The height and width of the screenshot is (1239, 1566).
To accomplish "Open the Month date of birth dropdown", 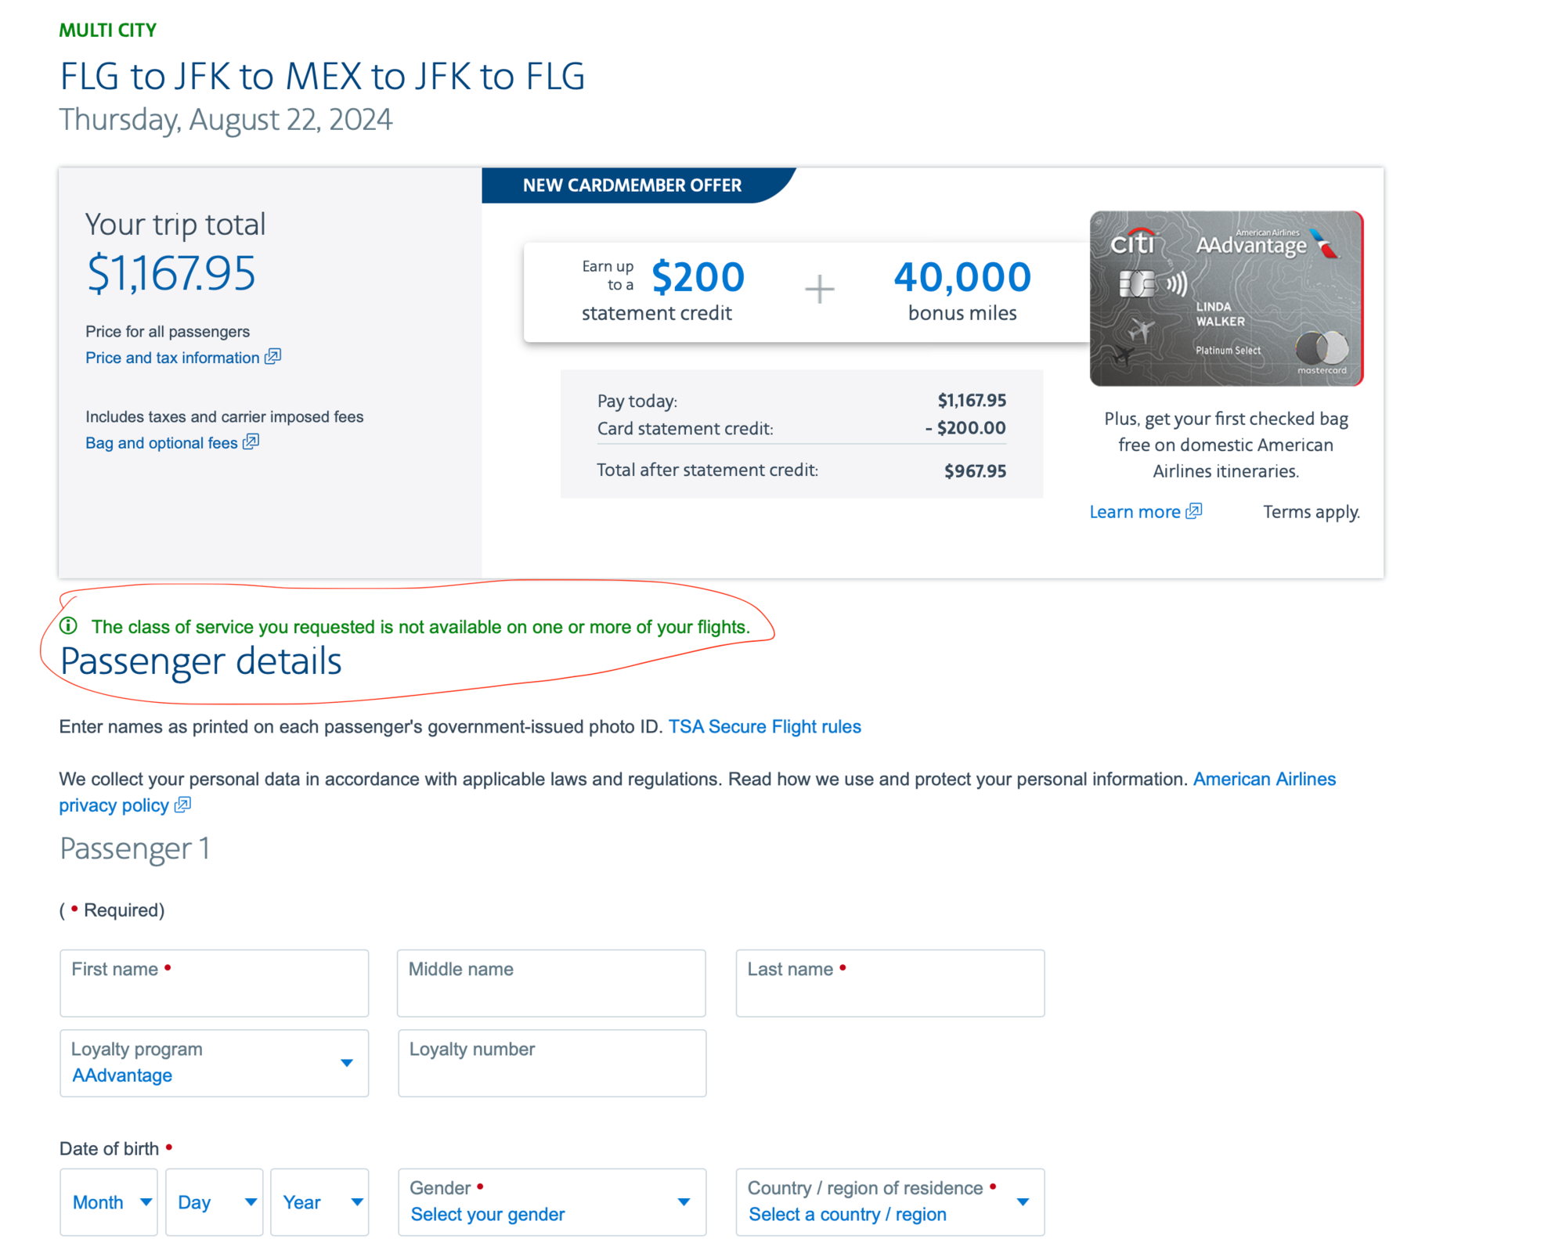I will tap(109, 1202).
